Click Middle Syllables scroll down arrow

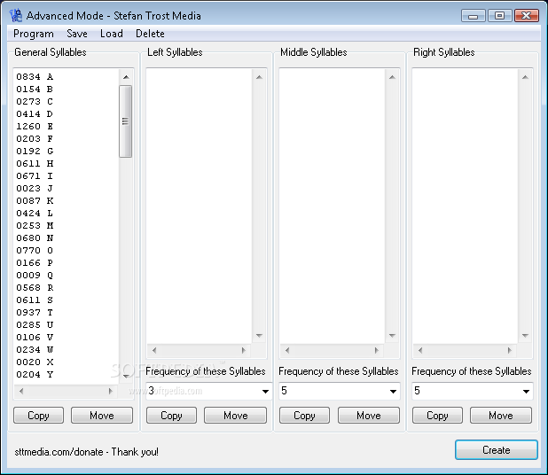[x=392, y=336]
